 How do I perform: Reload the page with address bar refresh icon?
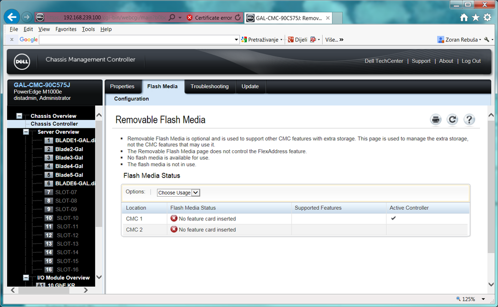(238, 17)
